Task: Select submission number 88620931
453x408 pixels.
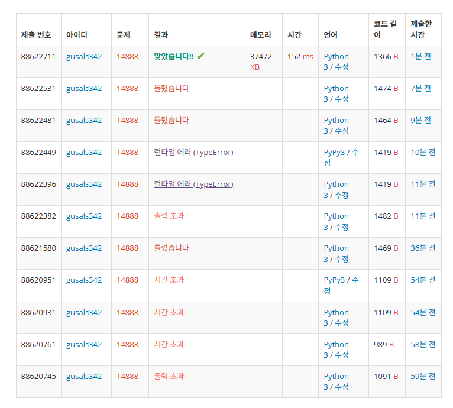Action: point(38,313)
